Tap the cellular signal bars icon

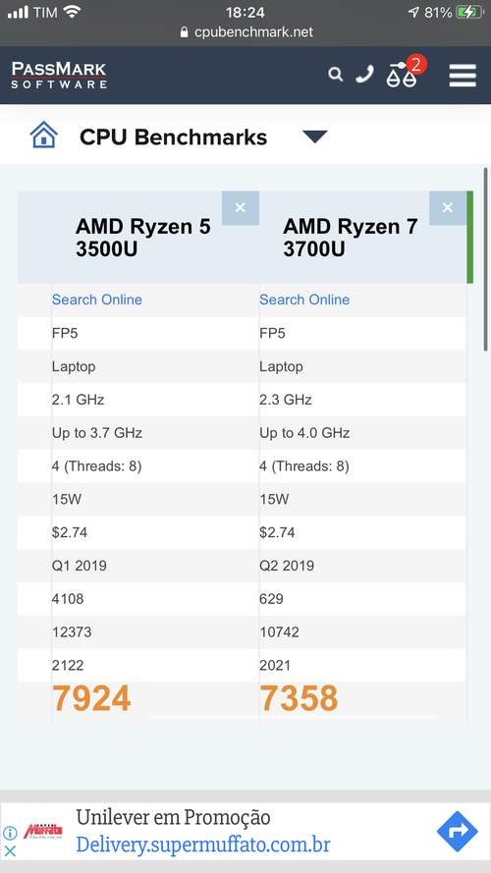click(x=18, y=12)
